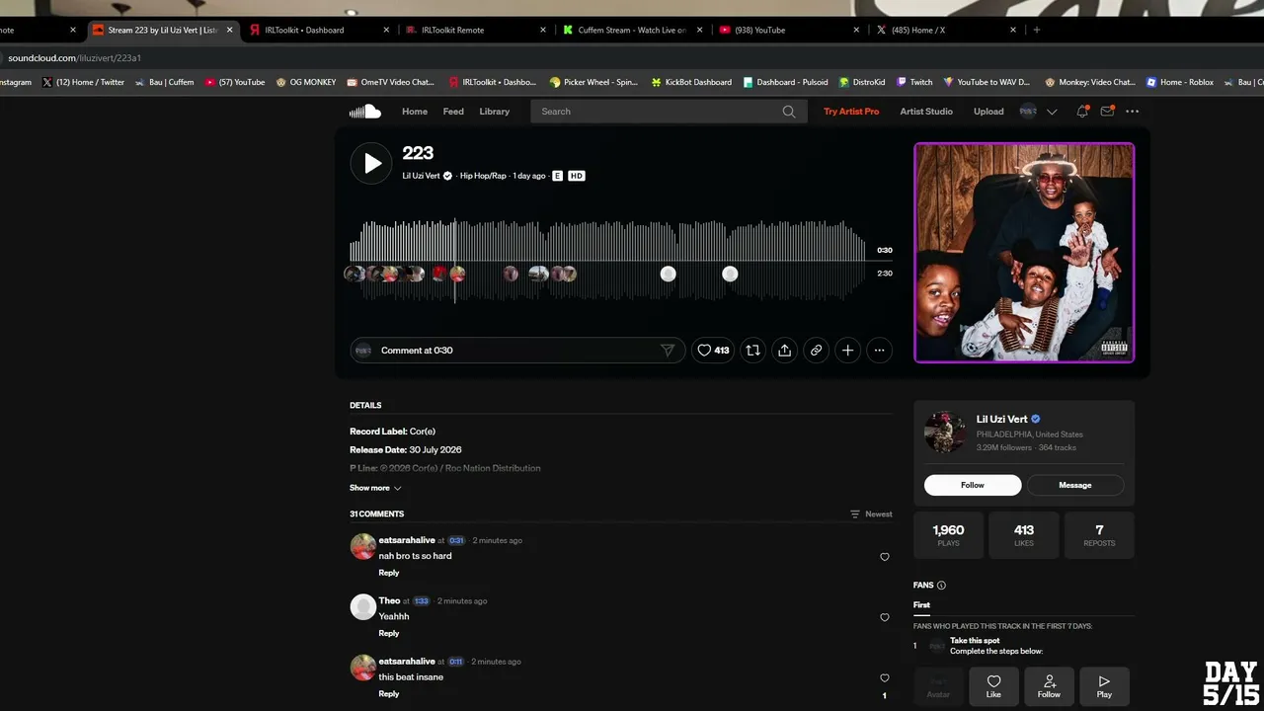Viewport: 1264px width, 711px height.
Task: Share the track 223
Action: click(x=784, y=350)
